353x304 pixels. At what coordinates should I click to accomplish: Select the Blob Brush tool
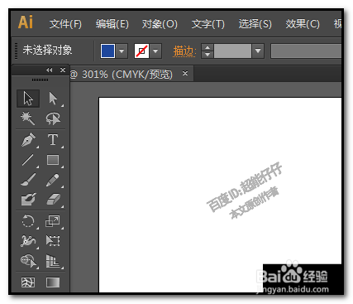pyautogui.click(x=28, y=200)
